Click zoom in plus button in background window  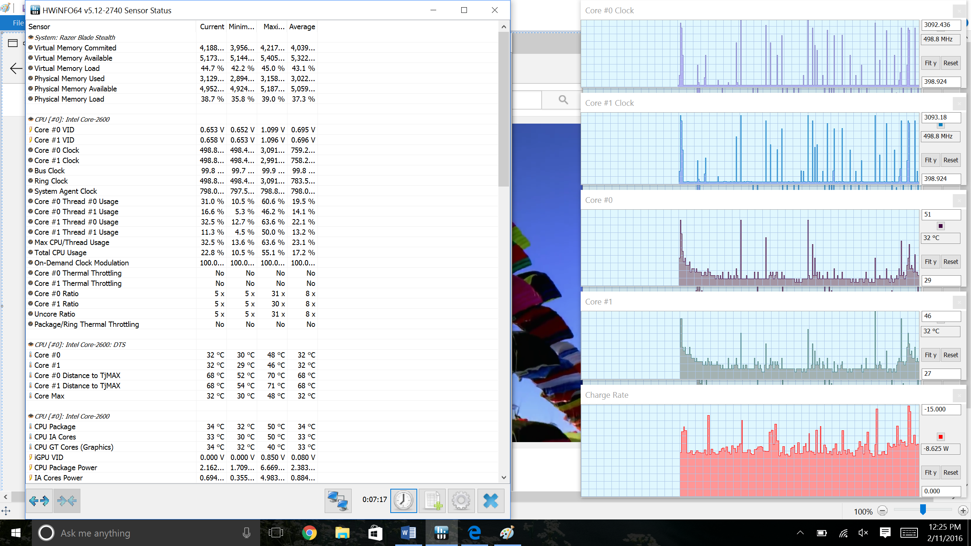pos(963,511)
